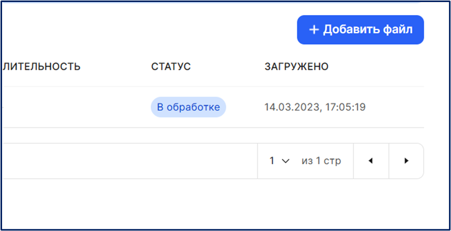Select current page number 1 in paginator

pyautogui.click(x=272, y=161)
